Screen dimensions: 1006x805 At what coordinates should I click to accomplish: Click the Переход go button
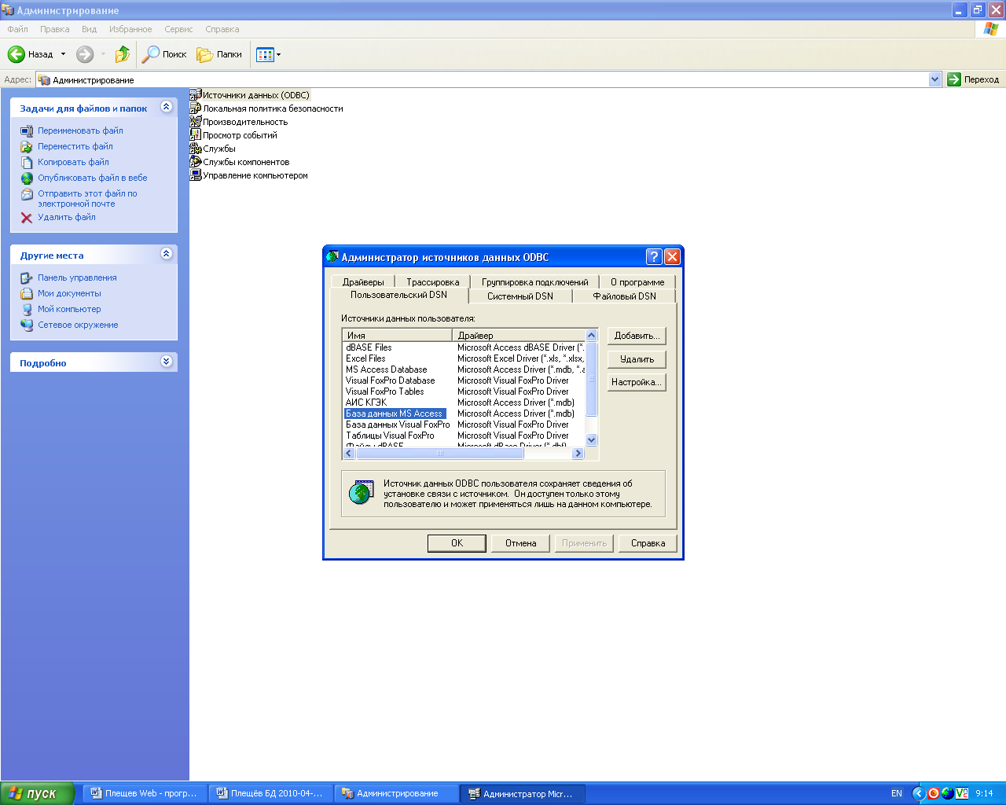coord(974,79)
